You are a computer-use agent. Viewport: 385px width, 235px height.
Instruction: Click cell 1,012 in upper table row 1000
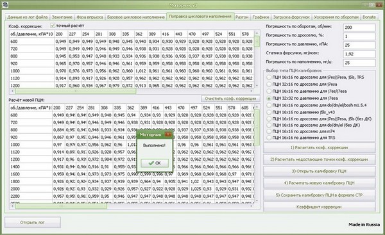tap(141, 71)
